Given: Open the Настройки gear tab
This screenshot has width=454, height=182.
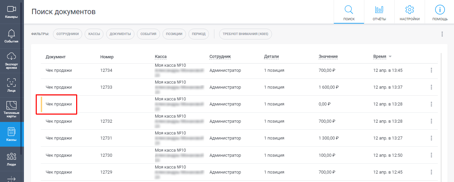Looking at the screenshot, I should click(x=410, y=12).
